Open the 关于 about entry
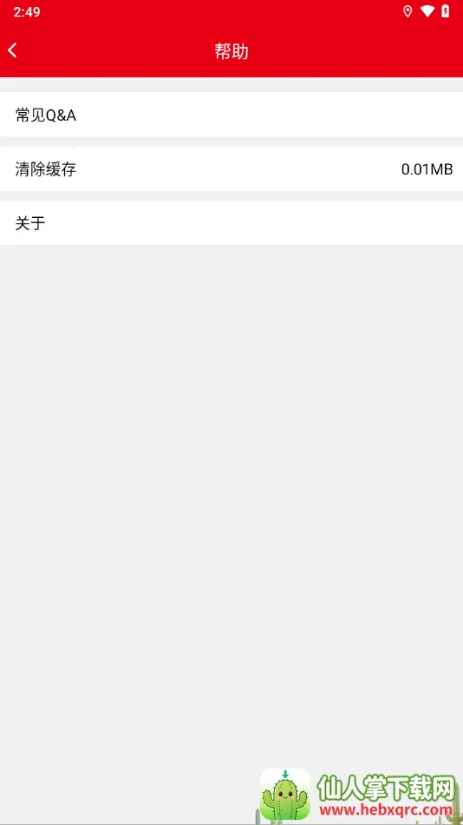Screen dimensions: 463x825 231,223
